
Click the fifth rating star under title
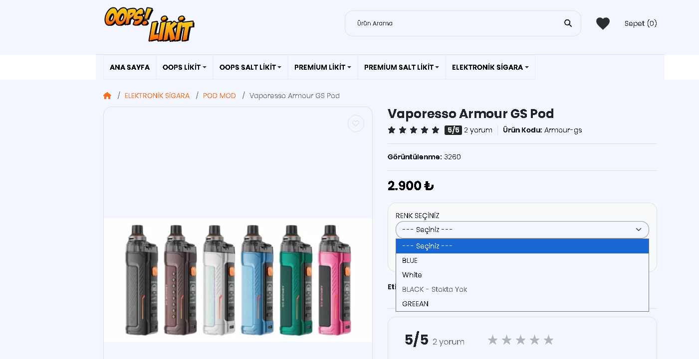pyautogui.click(x=436, y=130)
